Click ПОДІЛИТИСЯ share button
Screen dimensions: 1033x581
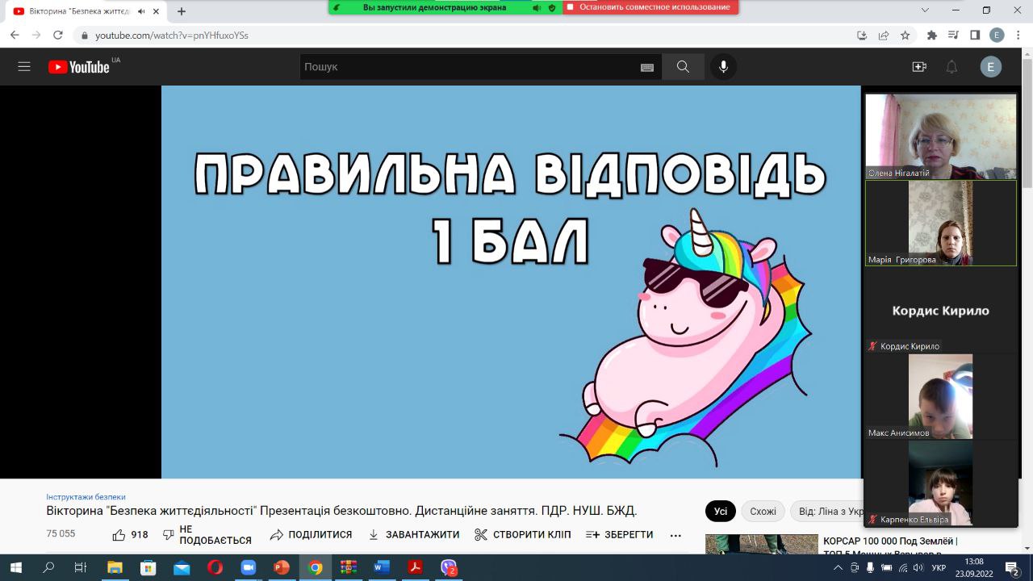pos(312,534)
